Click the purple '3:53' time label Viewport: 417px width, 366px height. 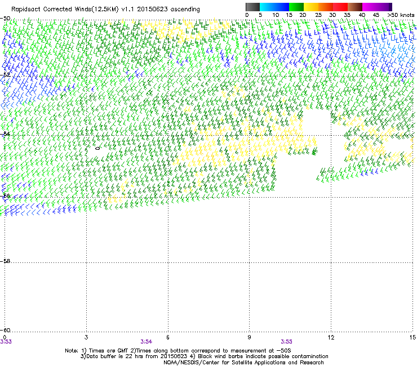(6, 342)
